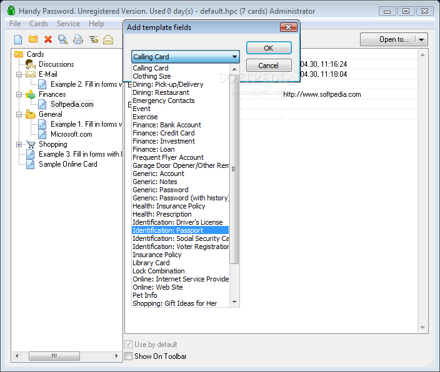
Task: Select Dining: Restaurant template
Action: 180,92
